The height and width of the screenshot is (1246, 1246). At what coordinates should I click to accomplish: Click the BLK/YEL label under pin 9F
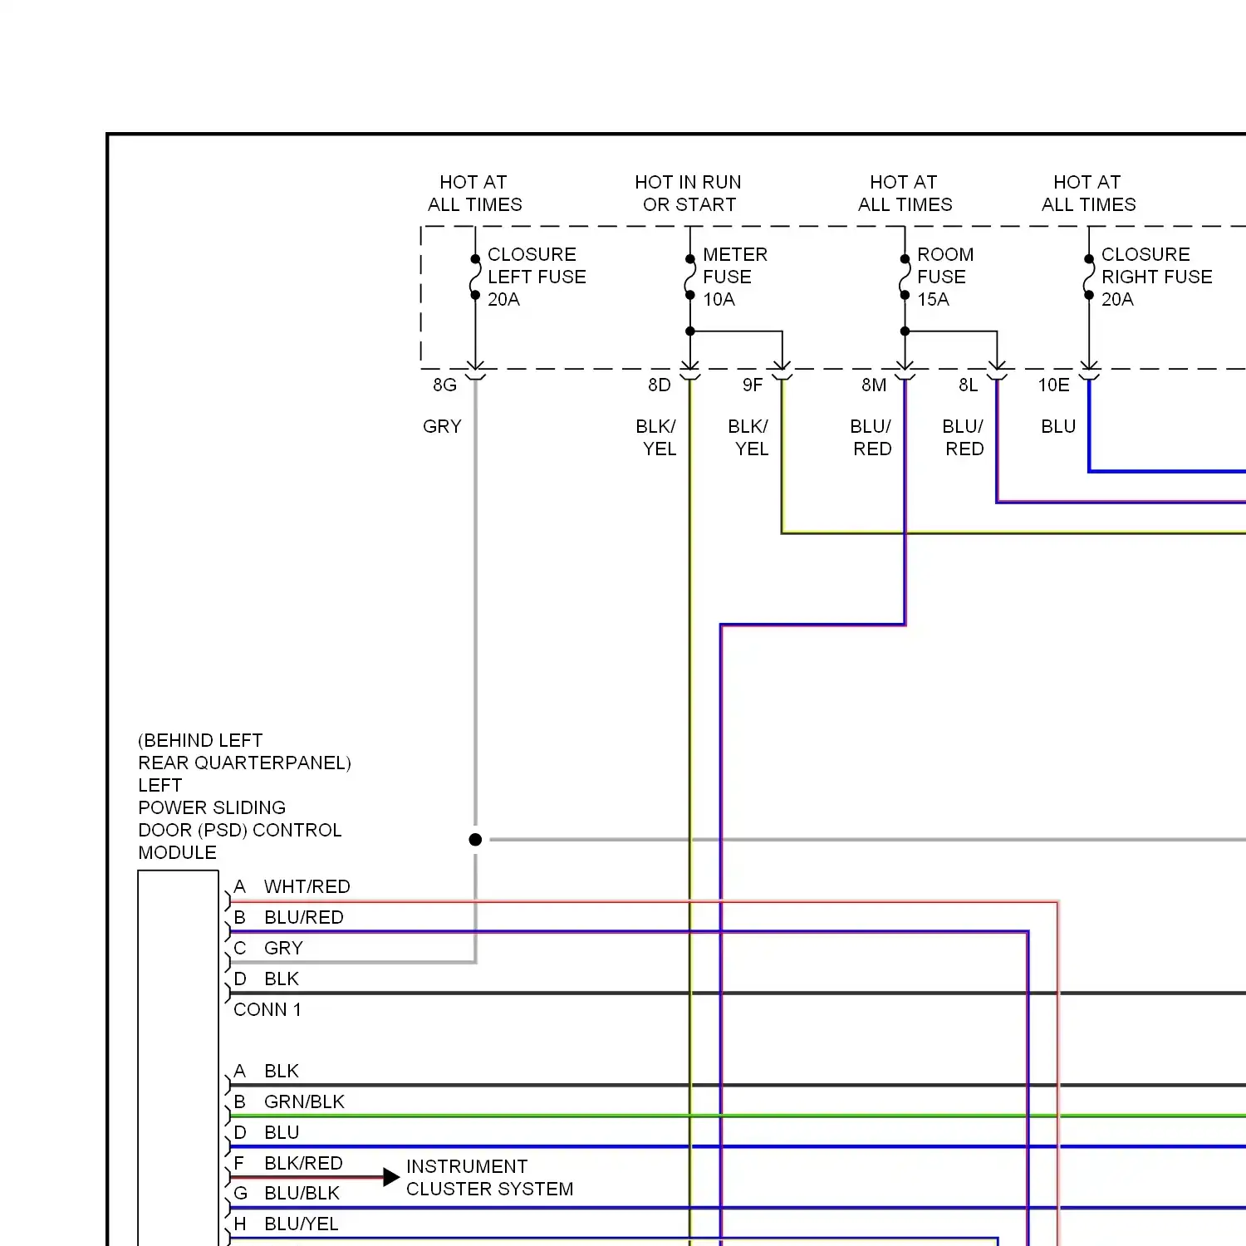coord(748,438)
